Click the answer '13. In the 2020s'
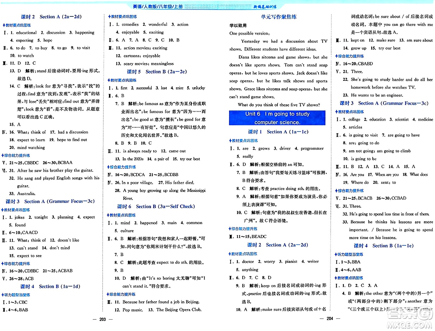 [129, 159]
